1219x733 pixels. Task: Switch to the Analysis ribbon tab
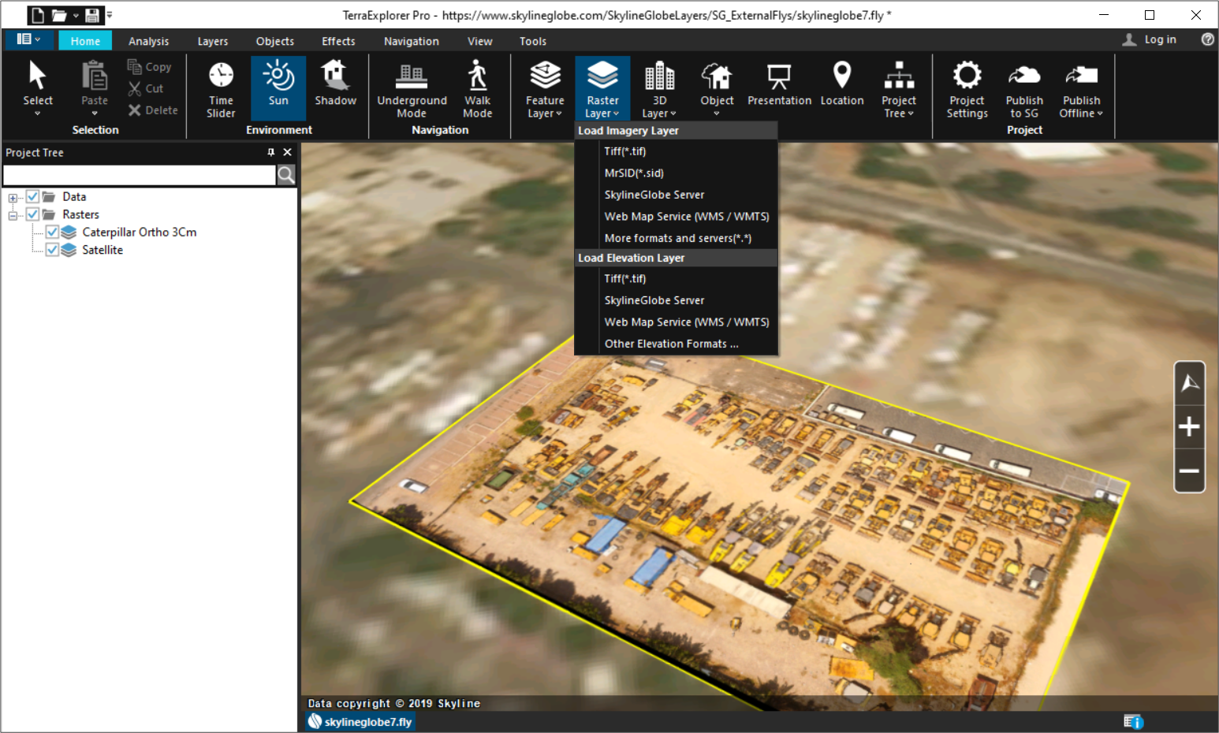click(148, 41)
